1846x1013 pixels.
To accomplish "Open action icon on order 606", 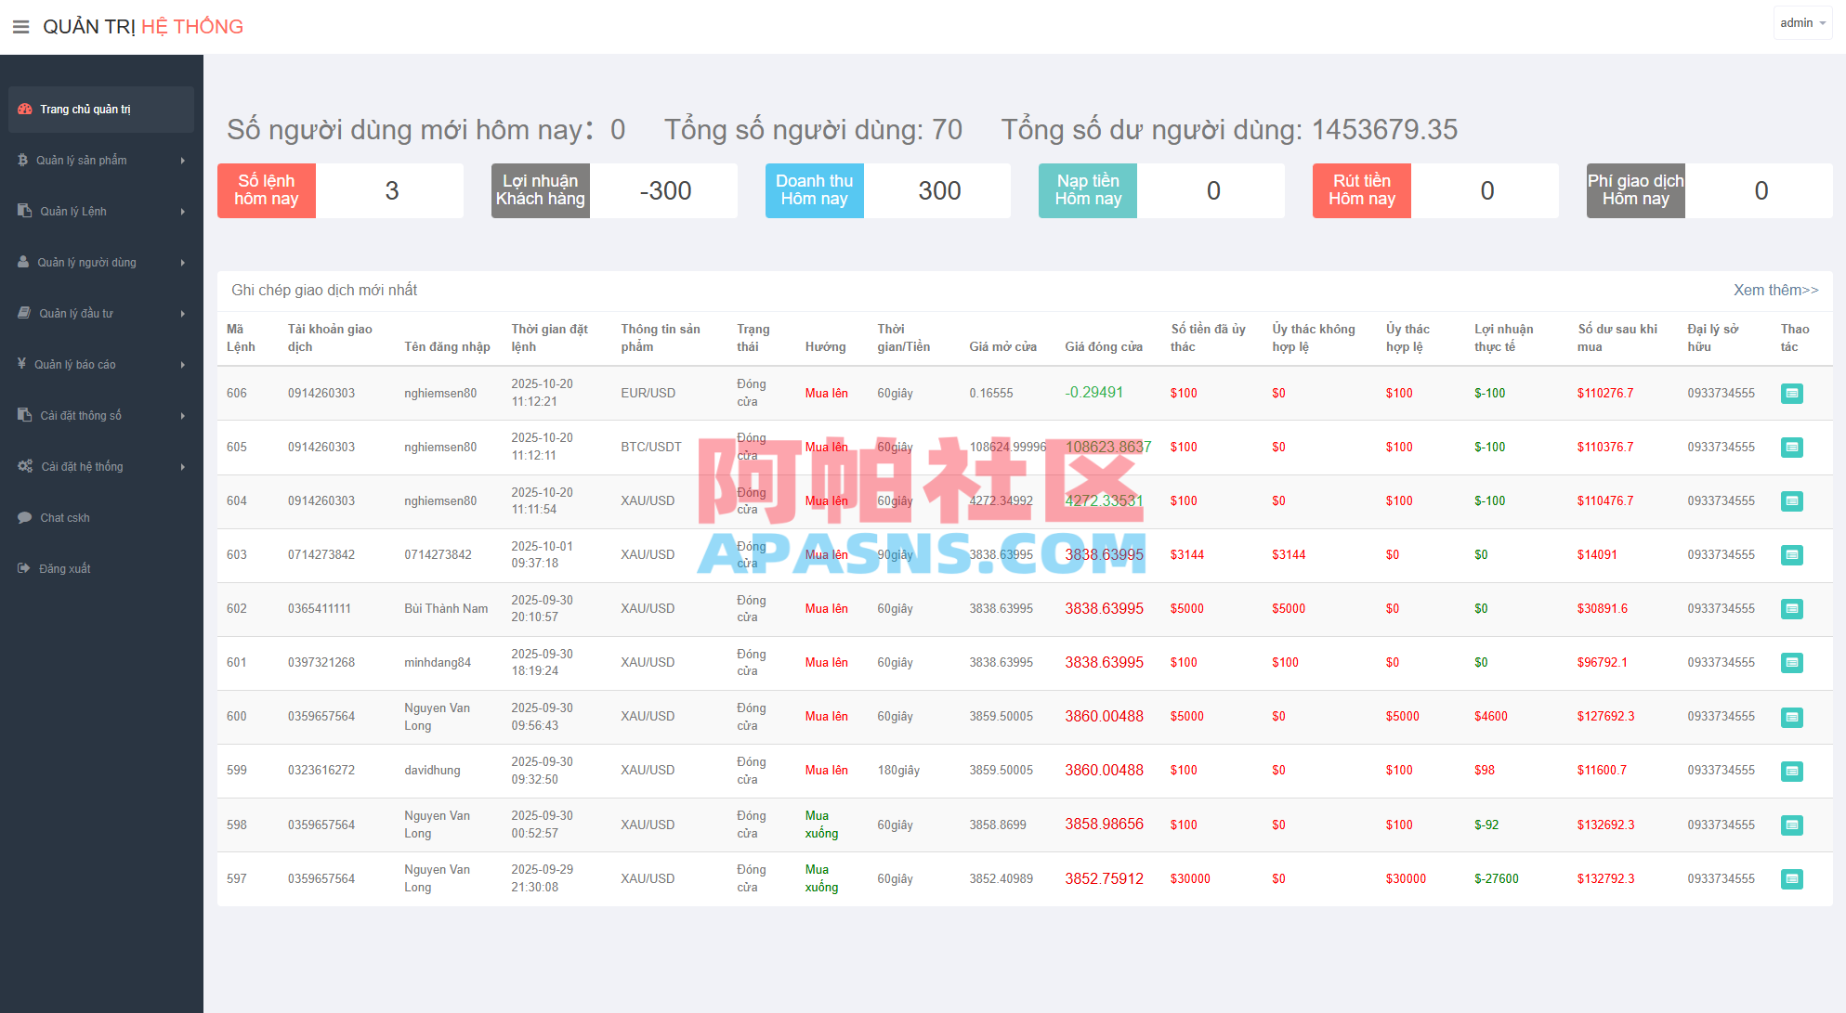I will [1792, 393].
